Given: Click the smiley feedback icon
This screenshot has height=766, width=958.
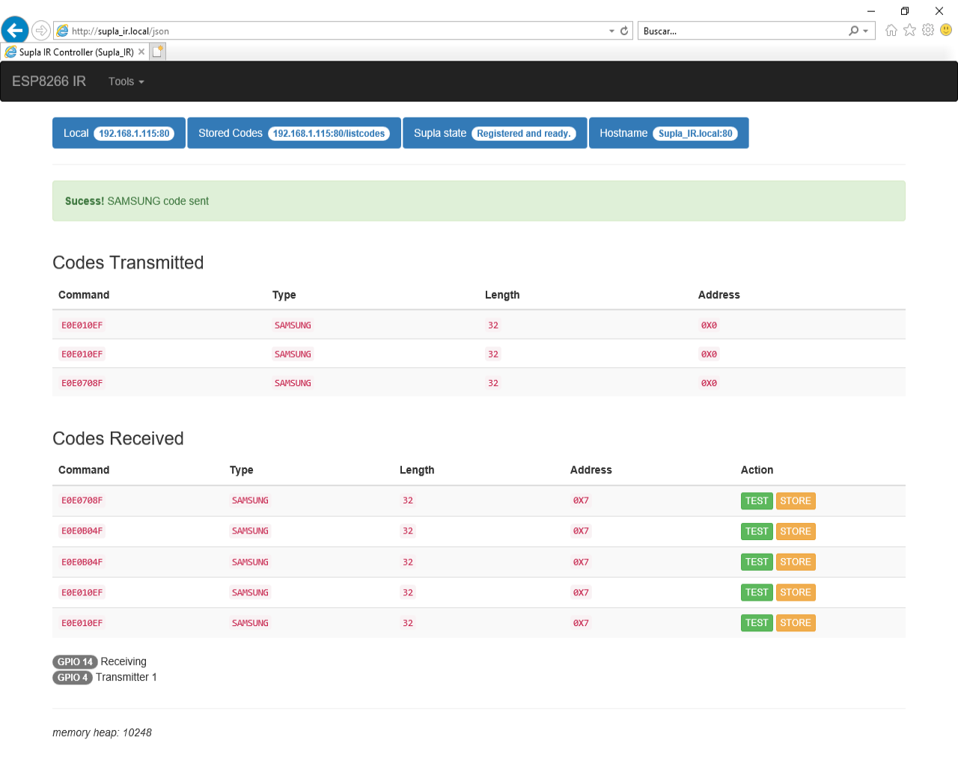Looking at the screenshot, I should tap(946, 30).
